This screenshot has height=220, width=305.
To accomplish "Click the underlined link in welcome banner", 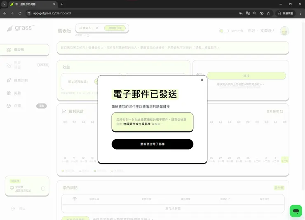I will [x=206, y=47].
